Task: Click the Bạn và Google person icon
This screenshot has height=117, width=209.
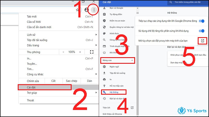Action: click(104, 8)
